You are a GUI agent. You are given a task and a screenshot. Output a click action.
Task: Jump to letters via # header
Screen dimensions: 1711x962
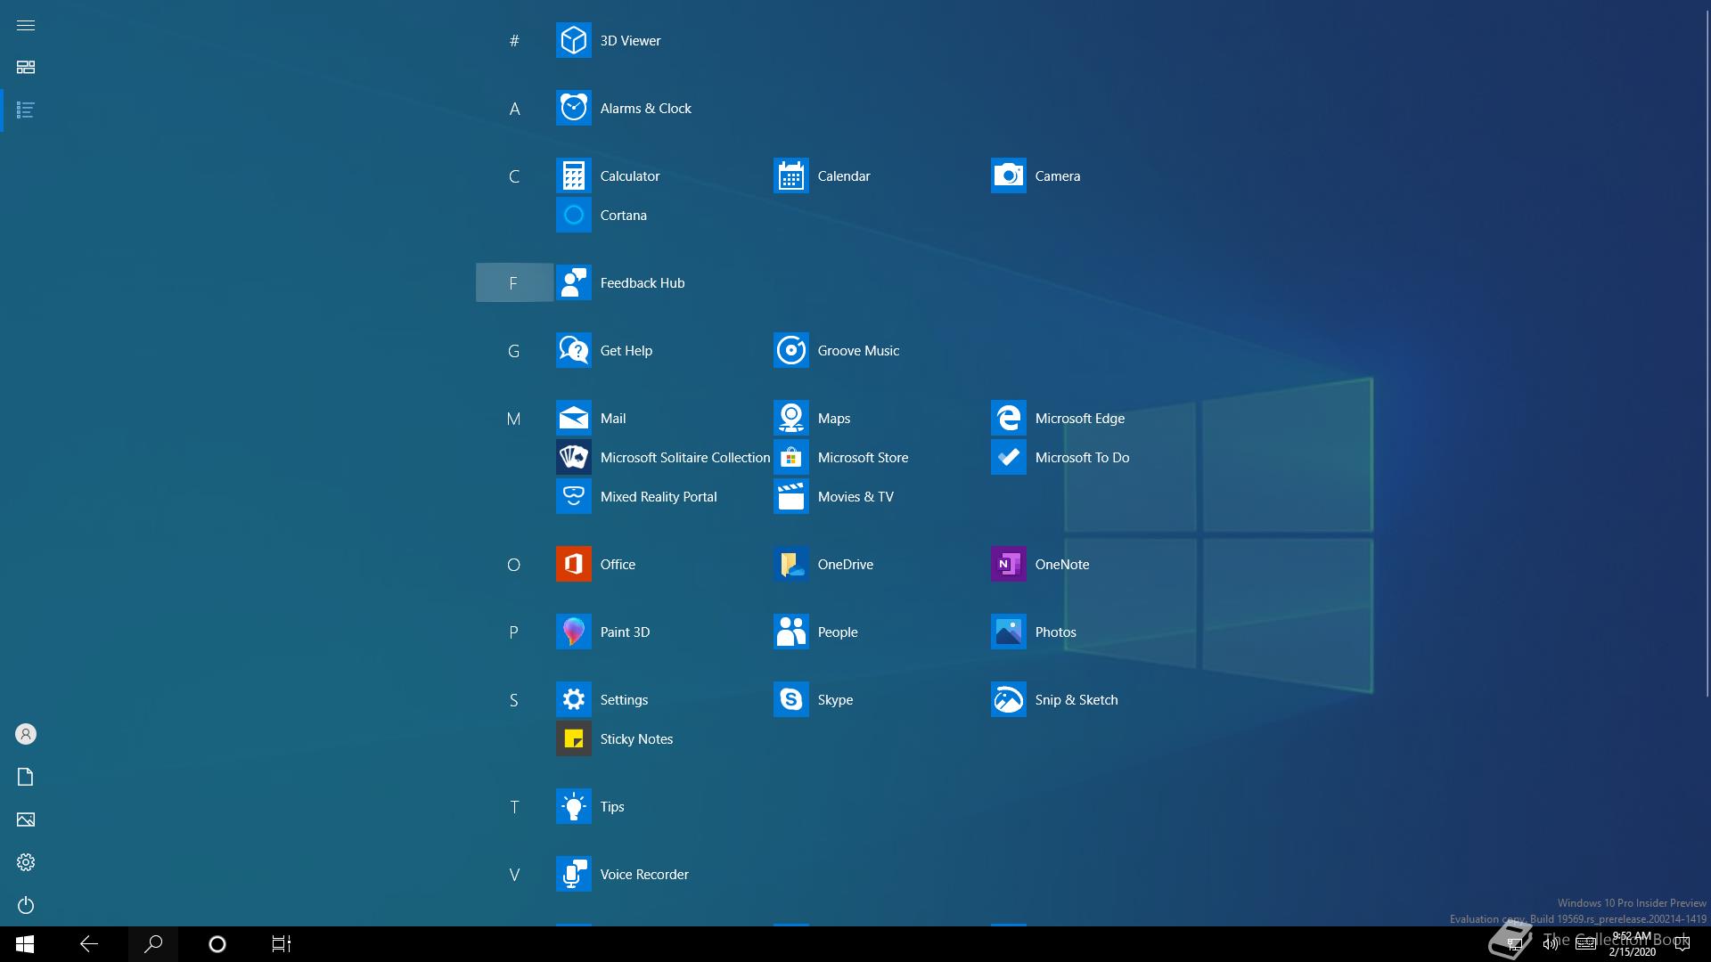tap(514, 40)
